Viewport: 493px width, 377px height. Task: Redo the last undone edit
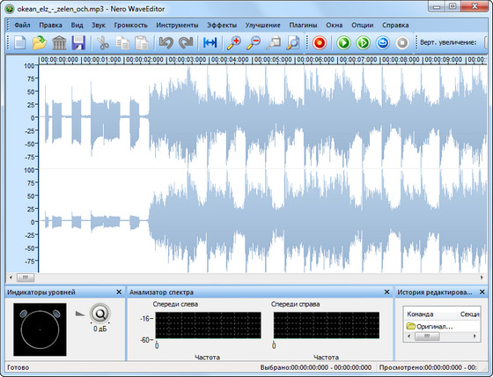(x=186, y=43)
